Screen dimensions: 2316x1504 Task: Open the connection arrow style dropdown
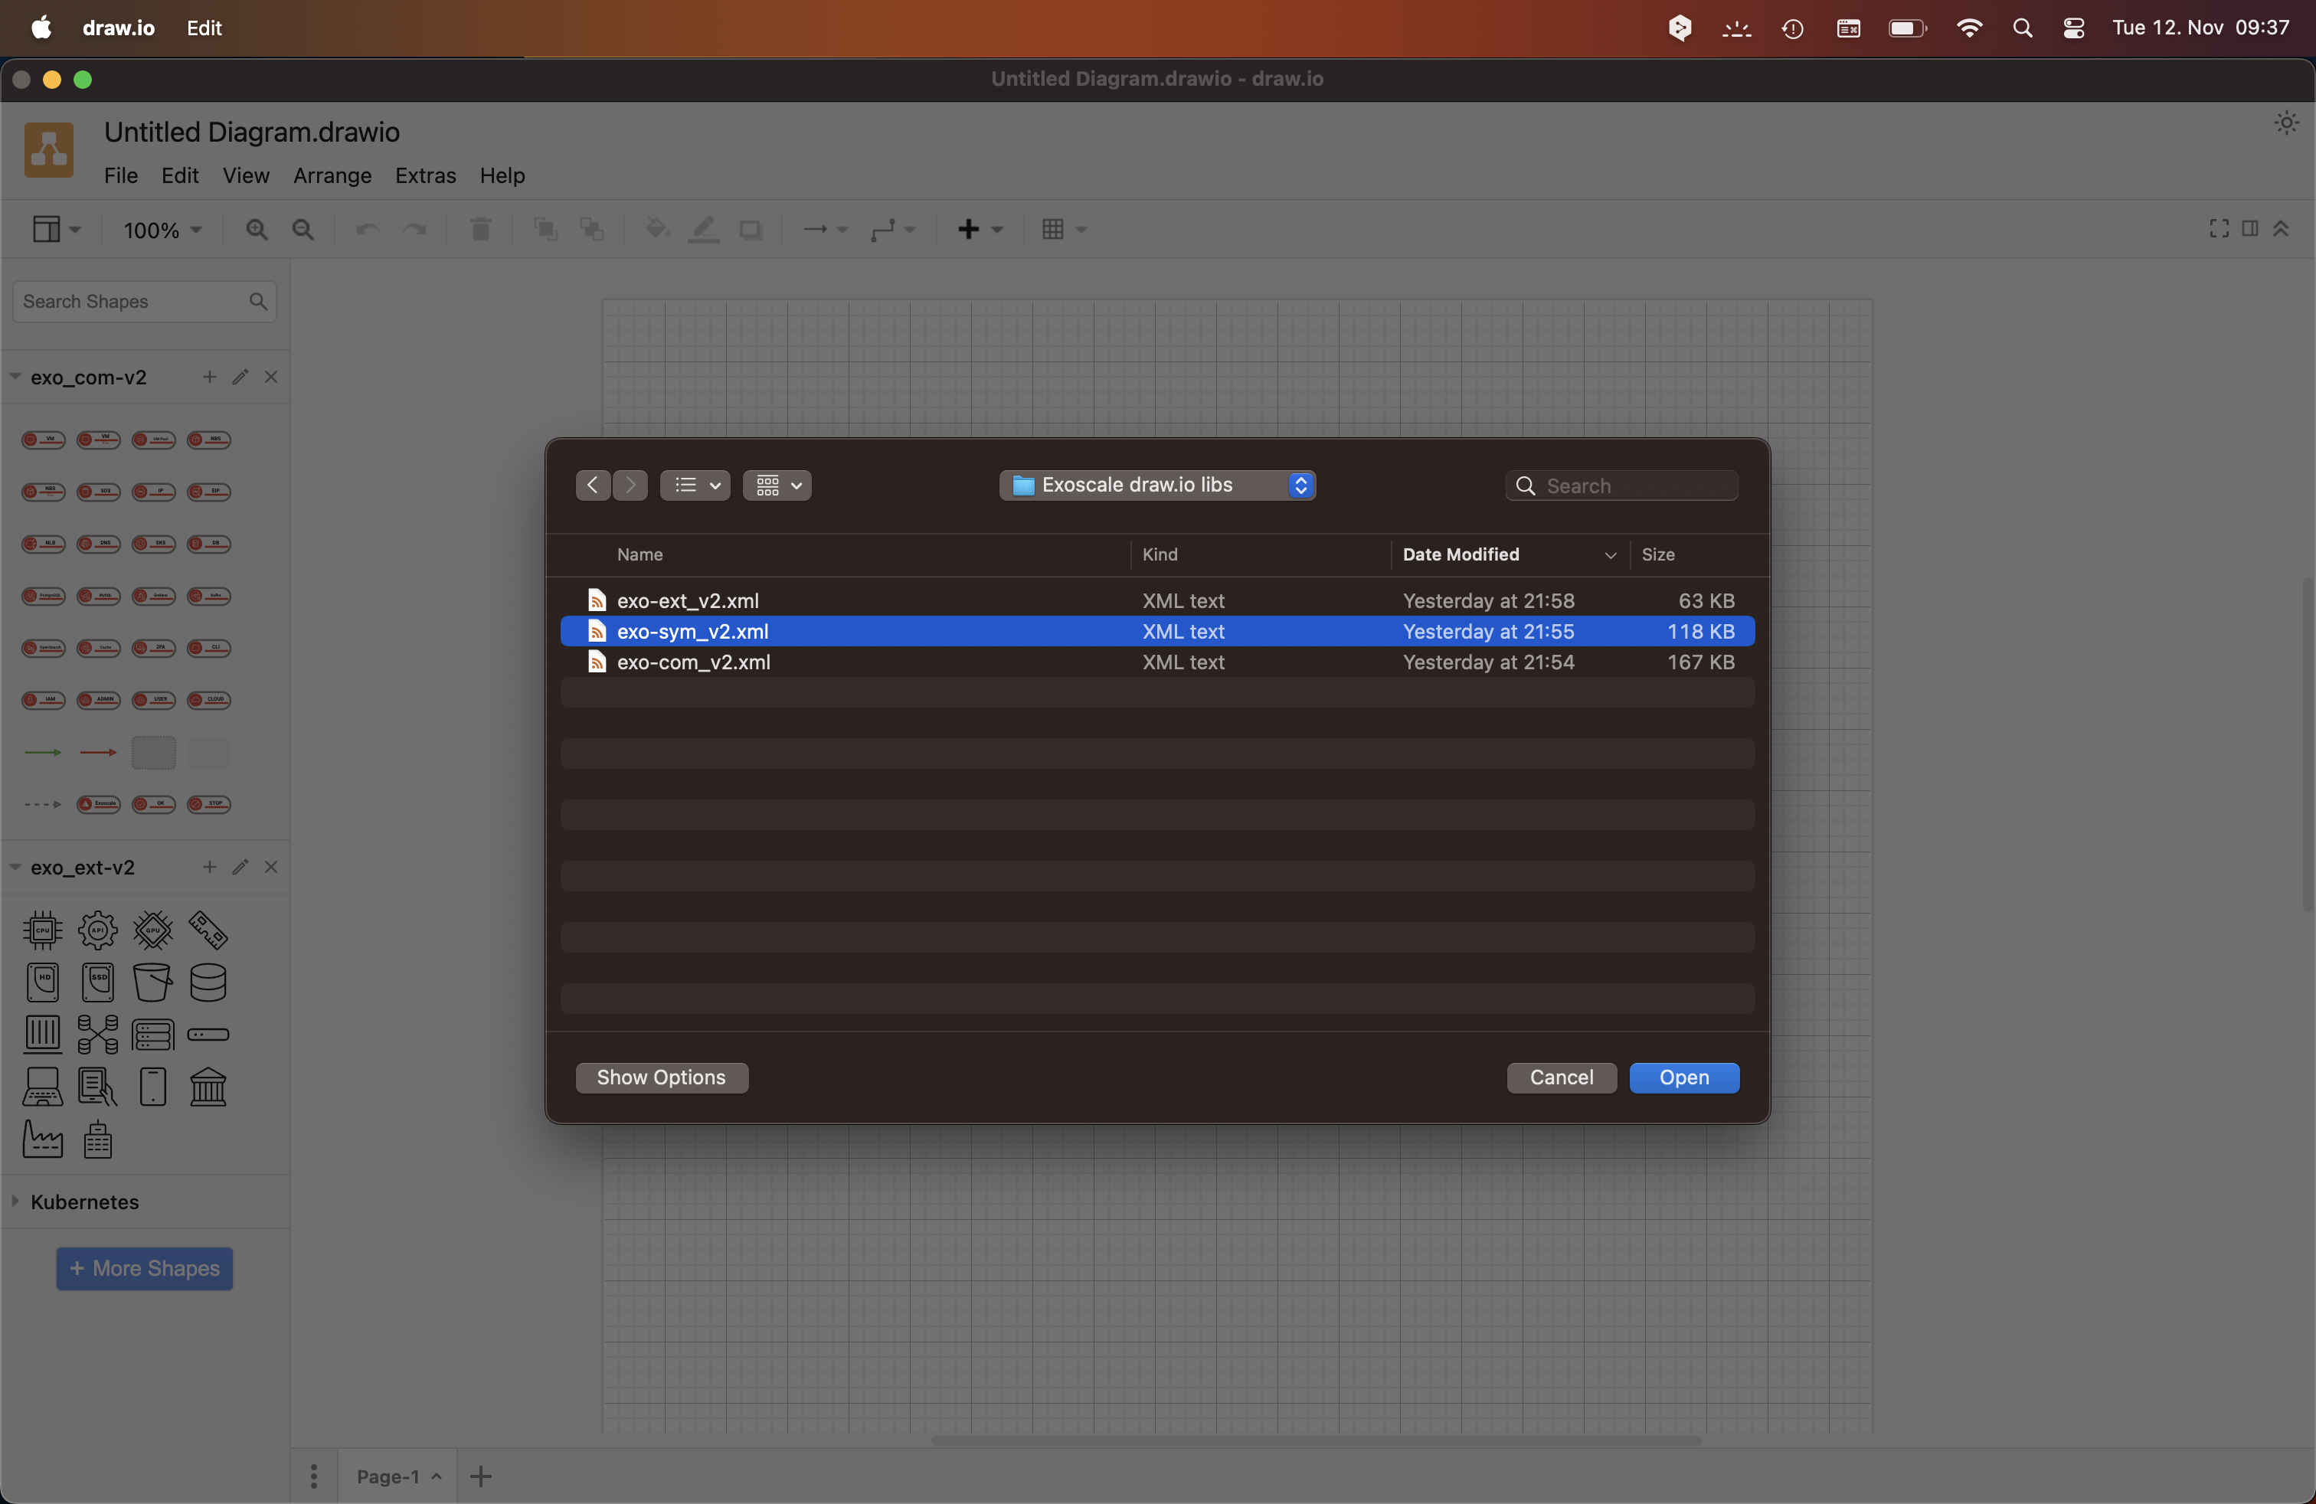point(825,230)
